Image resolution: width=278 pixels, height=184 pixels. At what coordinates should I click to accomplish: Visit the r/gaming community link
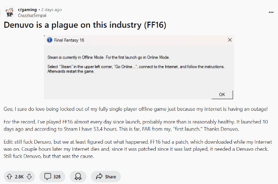(27, 10)
